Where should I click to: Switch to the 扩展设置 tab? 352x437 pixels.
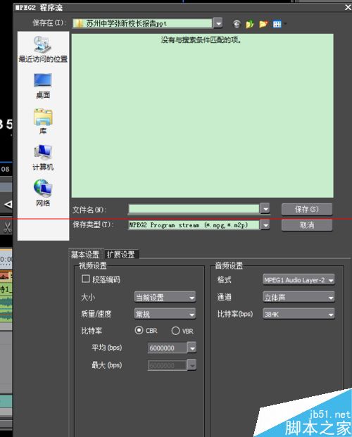click(121, 255)
